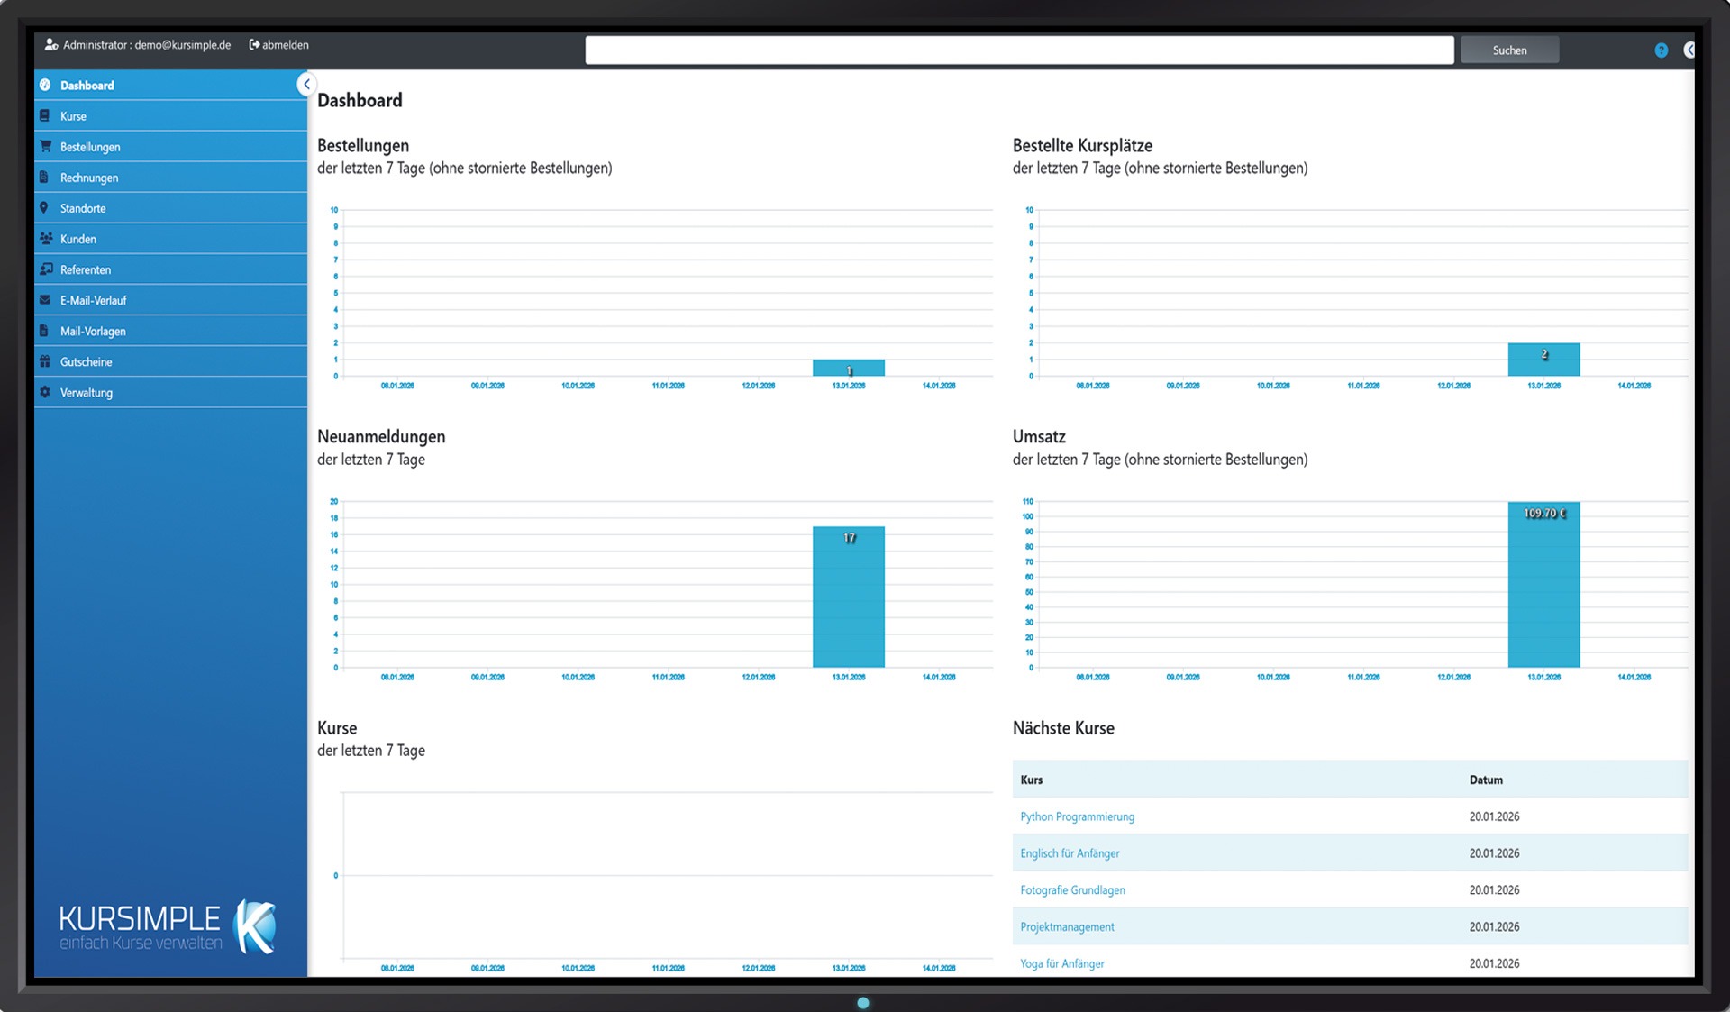Image resolution: width=1730 pixels, height=1012 pixels.
Task: Click the E-Mail-Verlauf envelope icon
Action: [45, 300]
